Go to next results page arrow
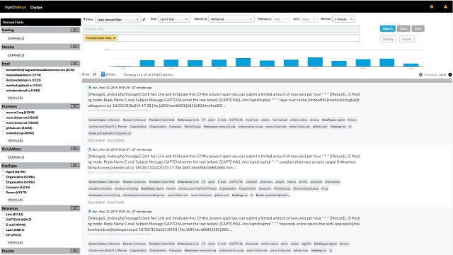Screen dimensions: 453x255 tap(450, 74)
